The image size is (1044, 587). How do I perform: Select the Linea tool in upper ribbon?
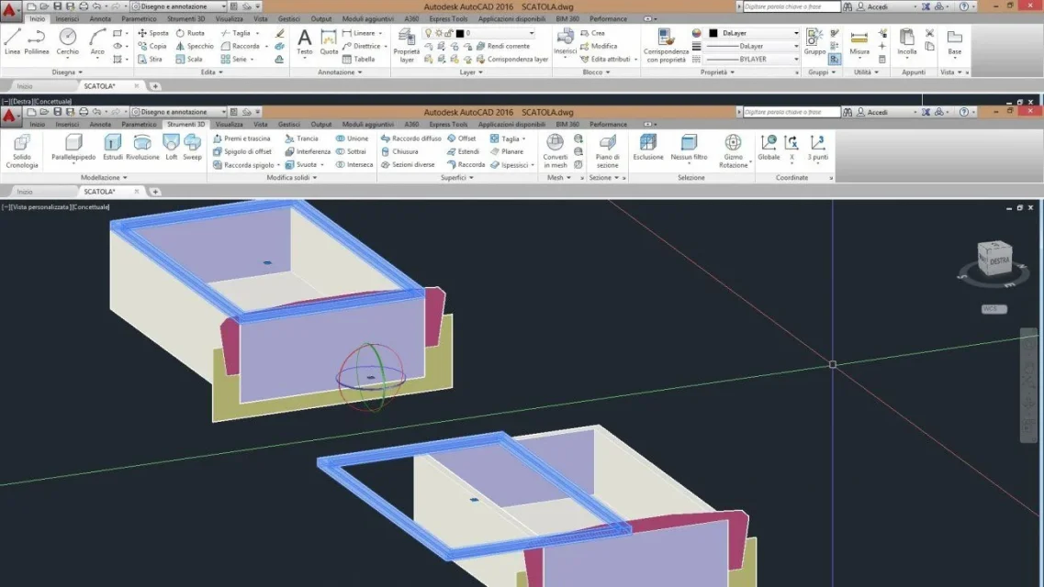[x=12, y=41]
